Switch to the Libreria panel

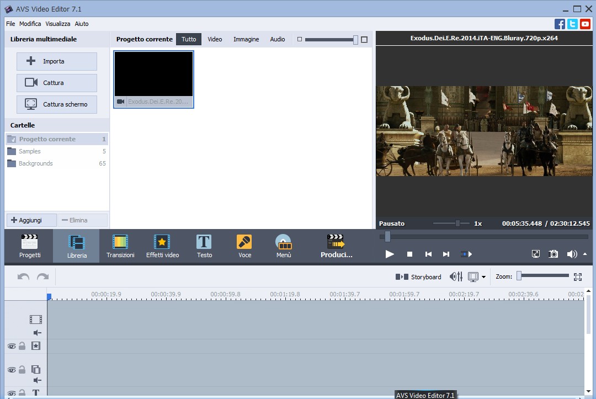(x=76, y=246)
